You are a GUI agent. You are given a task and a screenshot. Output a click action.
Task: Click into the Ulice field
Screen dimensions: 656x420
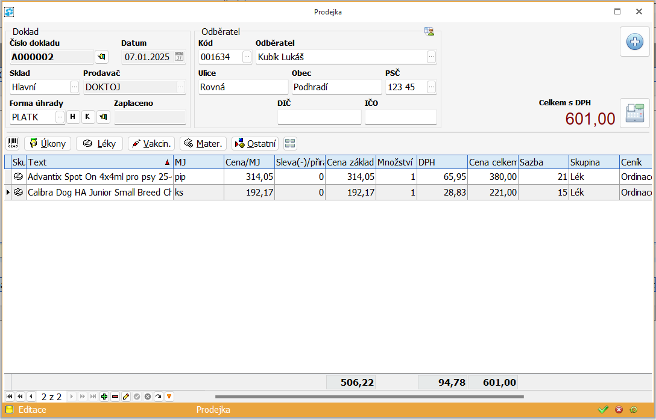pos(244,87)
